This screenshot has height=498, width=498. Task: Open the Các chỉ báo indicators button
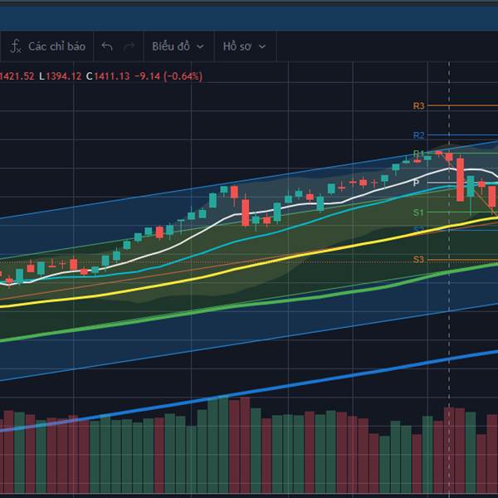[x=47, y=46]
